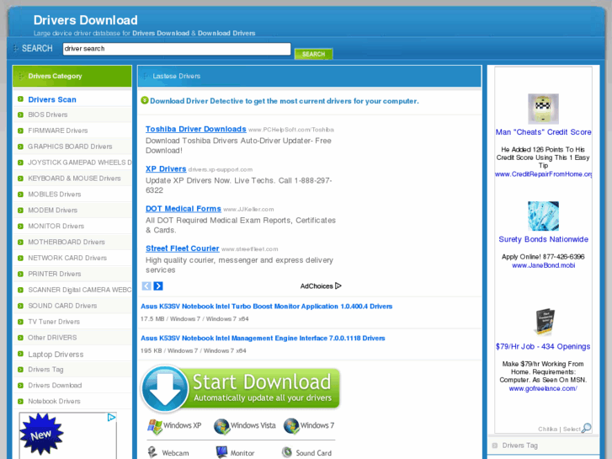Click Drivers Tag header in right panel
Image resolution: width=612 pixels, height=459 pixels.
tap(519, 446)
